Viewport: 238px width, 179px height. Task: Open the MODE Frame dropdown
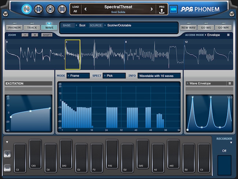(78, 76)
